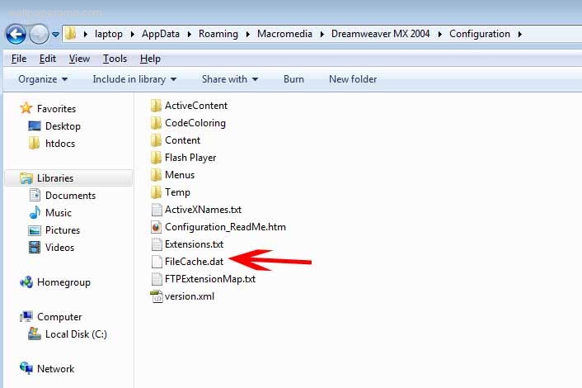The width and height of the screenshot is (582, 388).
Task: Click the Burn toolbar button
Action: coord(293,79)
